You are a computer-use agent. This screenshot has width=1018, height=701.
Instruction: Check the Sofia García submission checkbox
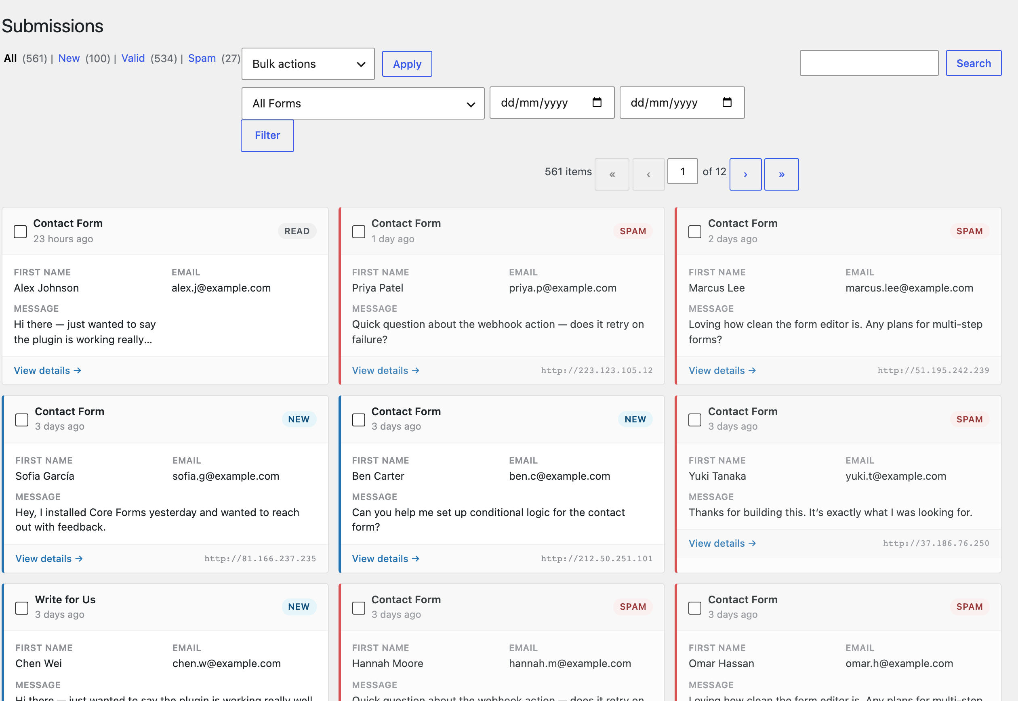click(x=21, y=420)
